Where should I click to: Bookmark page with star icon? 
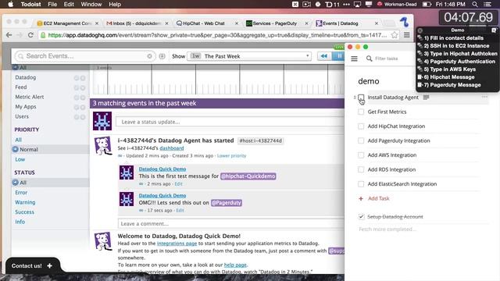[x=395, y=34]
